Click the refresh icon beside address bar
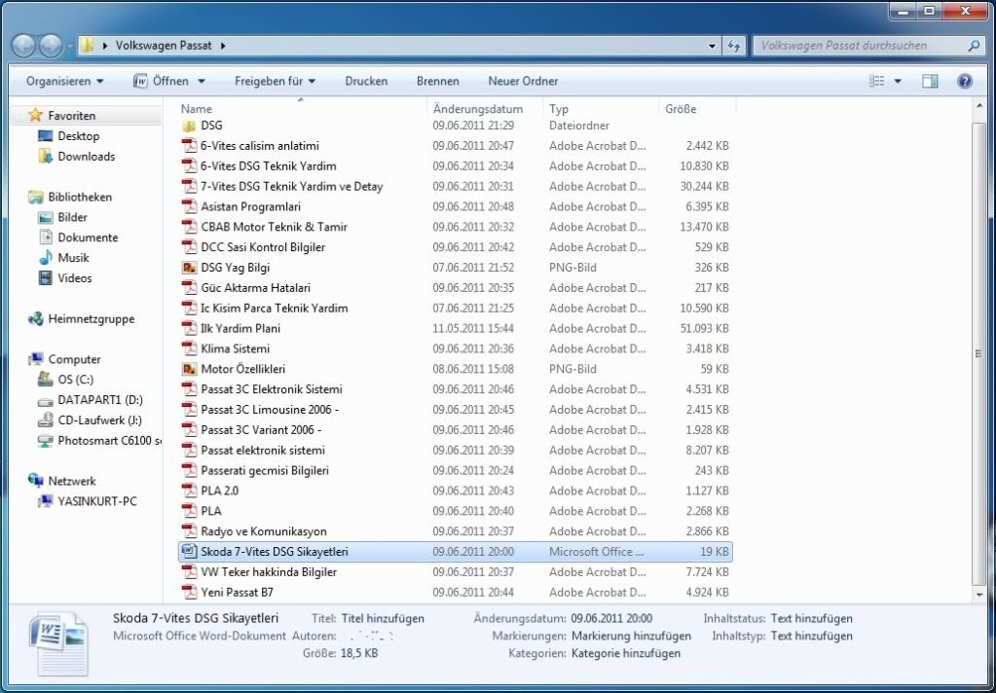The height and width of the screenshot is (693, 996). point(734,46)
